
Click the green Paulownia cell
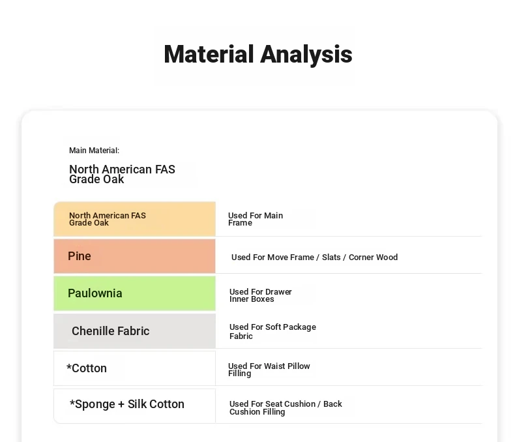pyautogui.click(x=135, y=293)
